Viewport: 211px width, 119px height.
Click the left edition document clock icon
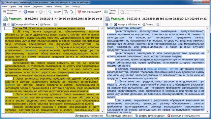(x=5, y=19)
